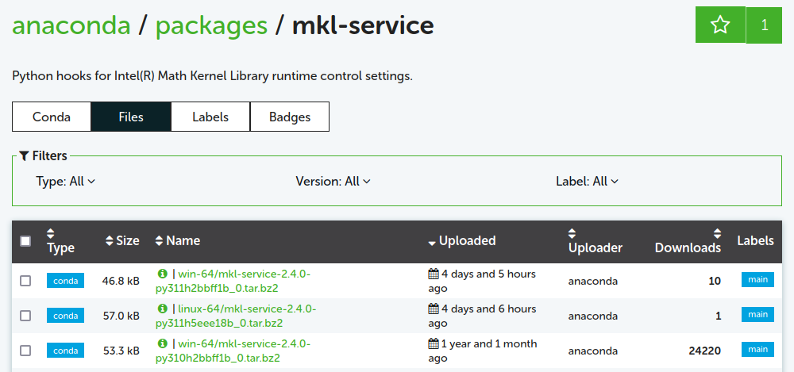Click info icon for win-64 py310h2bbff1b file
This screenshot has height=372, width=794.
point(162,343)
